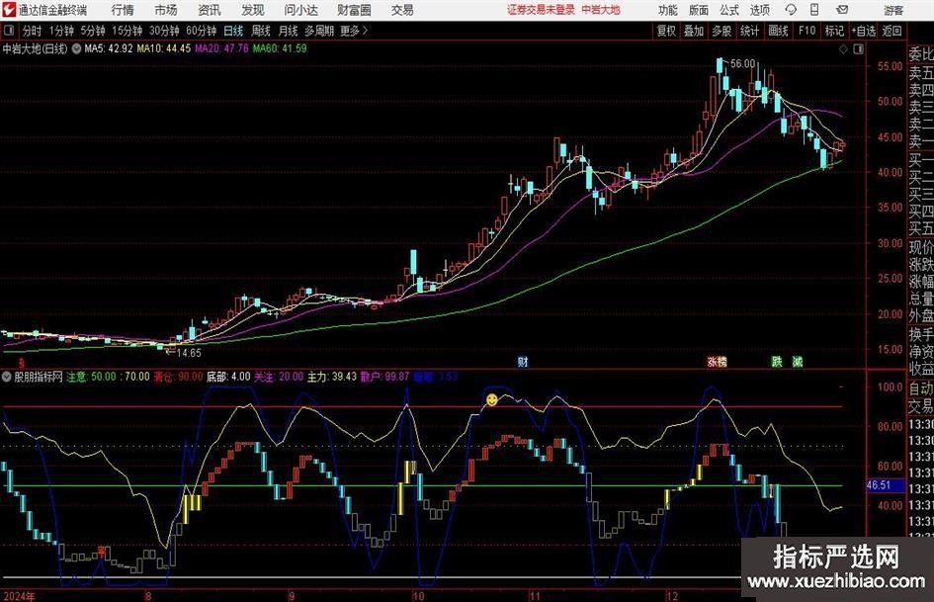Click the 自动 label in the side panel
The image size is (934, 602).
tap(921, 388)
